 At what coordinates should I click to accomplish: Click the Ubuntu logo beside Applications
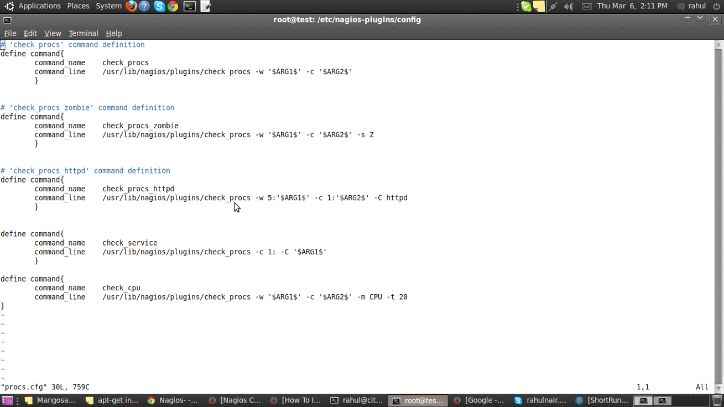[9, 7]
